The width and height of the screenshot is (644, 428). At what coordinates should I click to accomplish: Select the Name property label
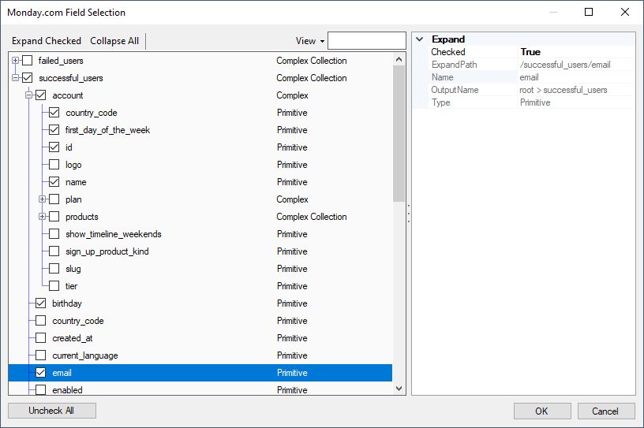click(442, 77)
